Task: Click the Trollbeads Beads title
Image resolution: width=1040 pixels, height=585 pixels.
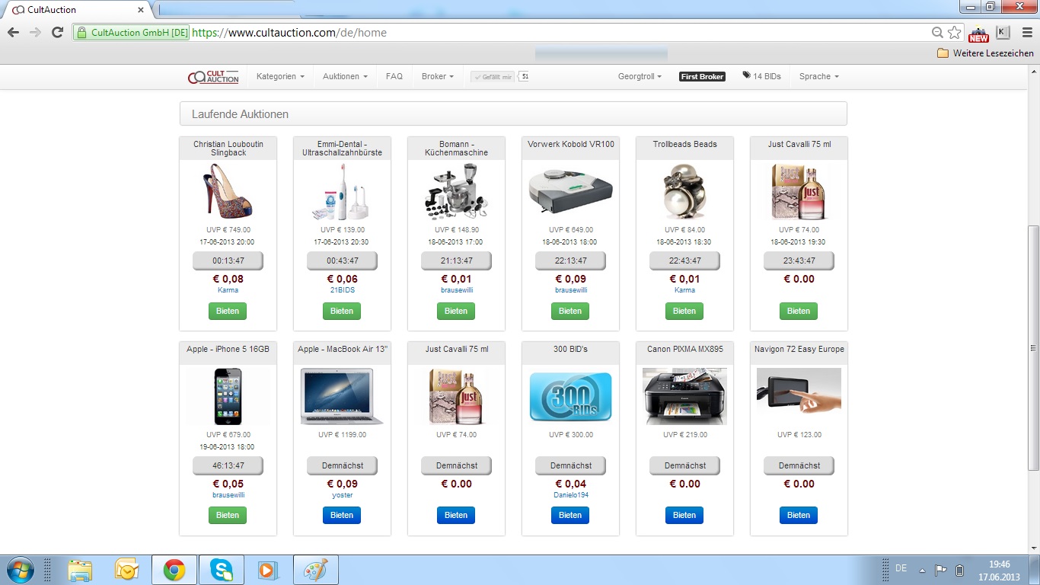Action: [684, 144]
